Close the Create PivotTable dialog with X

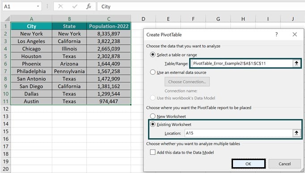[x=295, y=34]
